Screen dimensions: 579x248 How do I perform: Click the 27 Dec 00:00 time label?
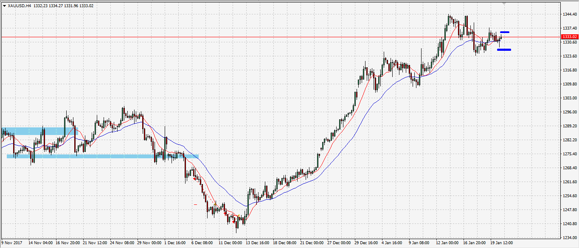point(340,243)
